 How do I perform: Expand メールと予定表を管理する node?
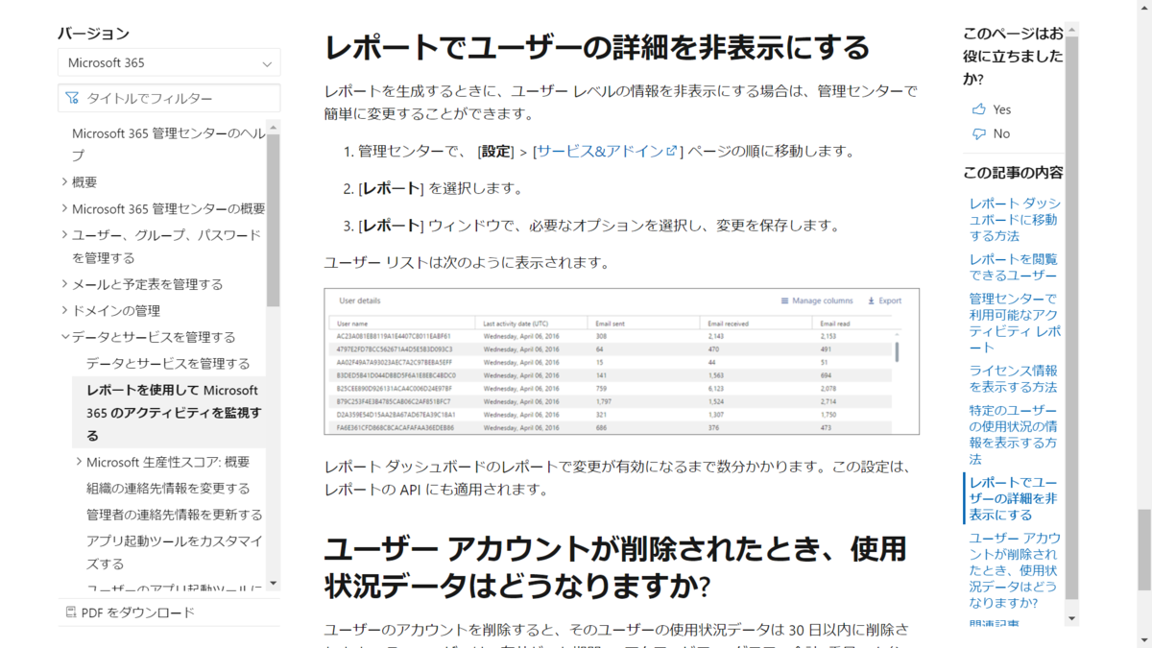click(64, 284)
